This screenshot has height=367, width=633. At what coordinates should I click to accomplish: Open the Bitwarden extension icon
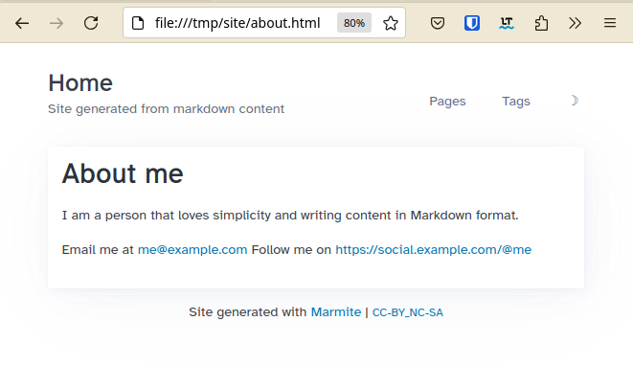(x=472, y=23)
